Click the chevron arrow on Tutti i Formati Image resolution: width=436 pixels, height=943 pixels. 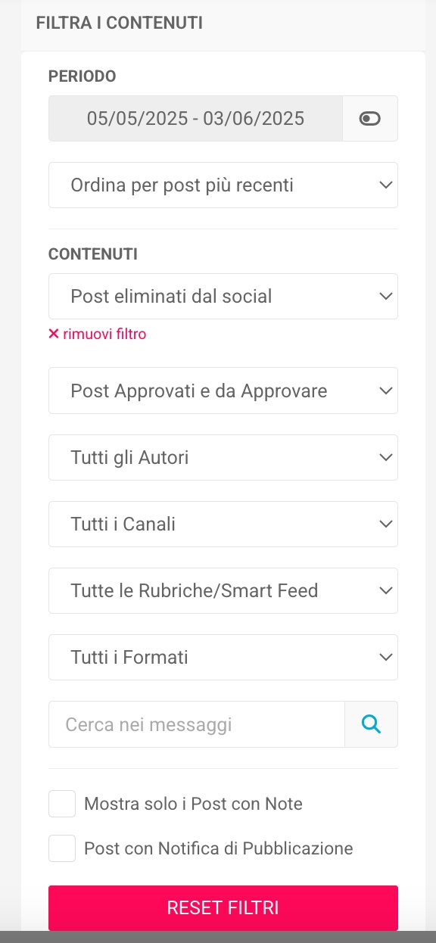[386, 657]
